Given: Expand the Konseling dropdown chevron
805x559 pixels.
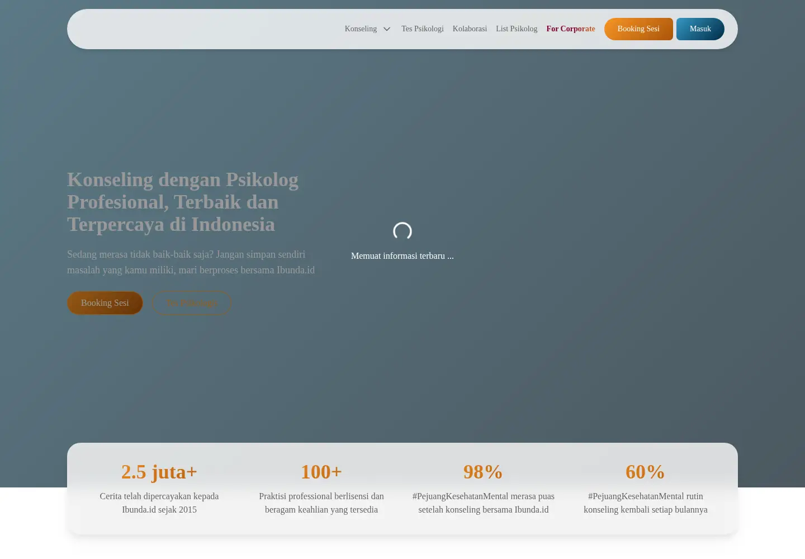Looking at the screenshot, I should (x=387, y=29).
